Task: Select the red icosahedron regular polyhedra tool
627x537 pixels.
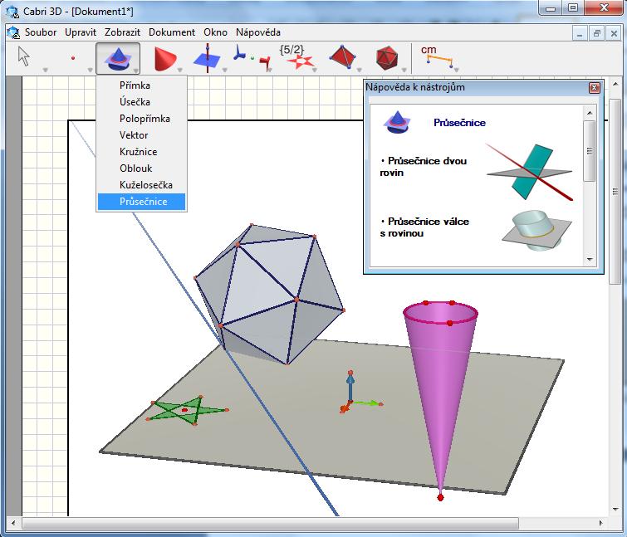Action: pyautogui.click(x=387, y=58)
